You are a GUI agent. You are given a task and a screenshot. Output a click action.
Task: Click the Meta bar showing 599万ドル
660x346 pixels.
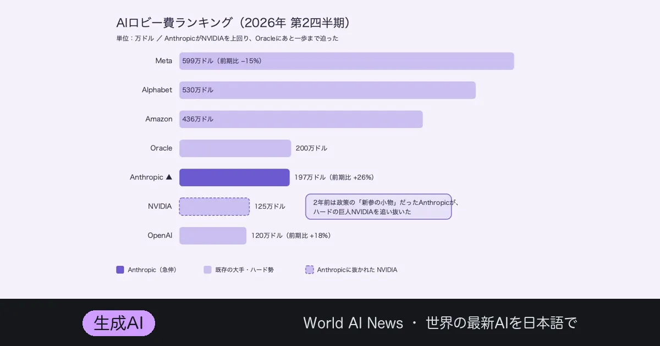pyautogui.click(x=346, y=61)
